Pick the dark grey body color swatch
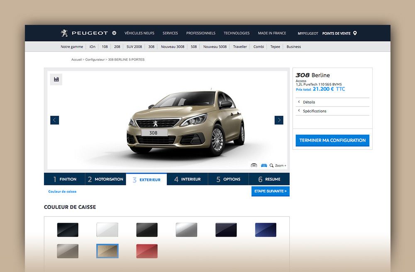 pos(147,230)
